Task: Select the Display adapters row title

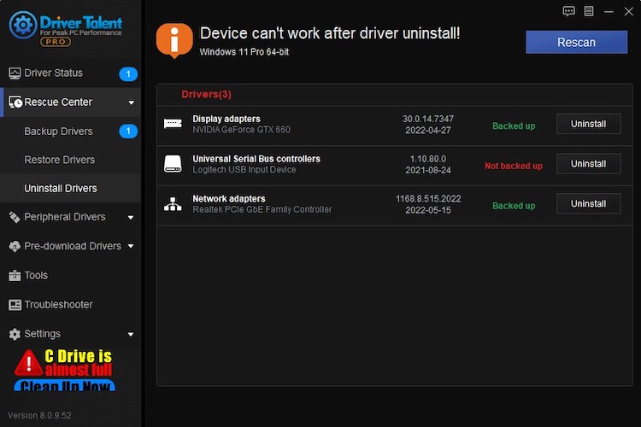Action: 226,119
